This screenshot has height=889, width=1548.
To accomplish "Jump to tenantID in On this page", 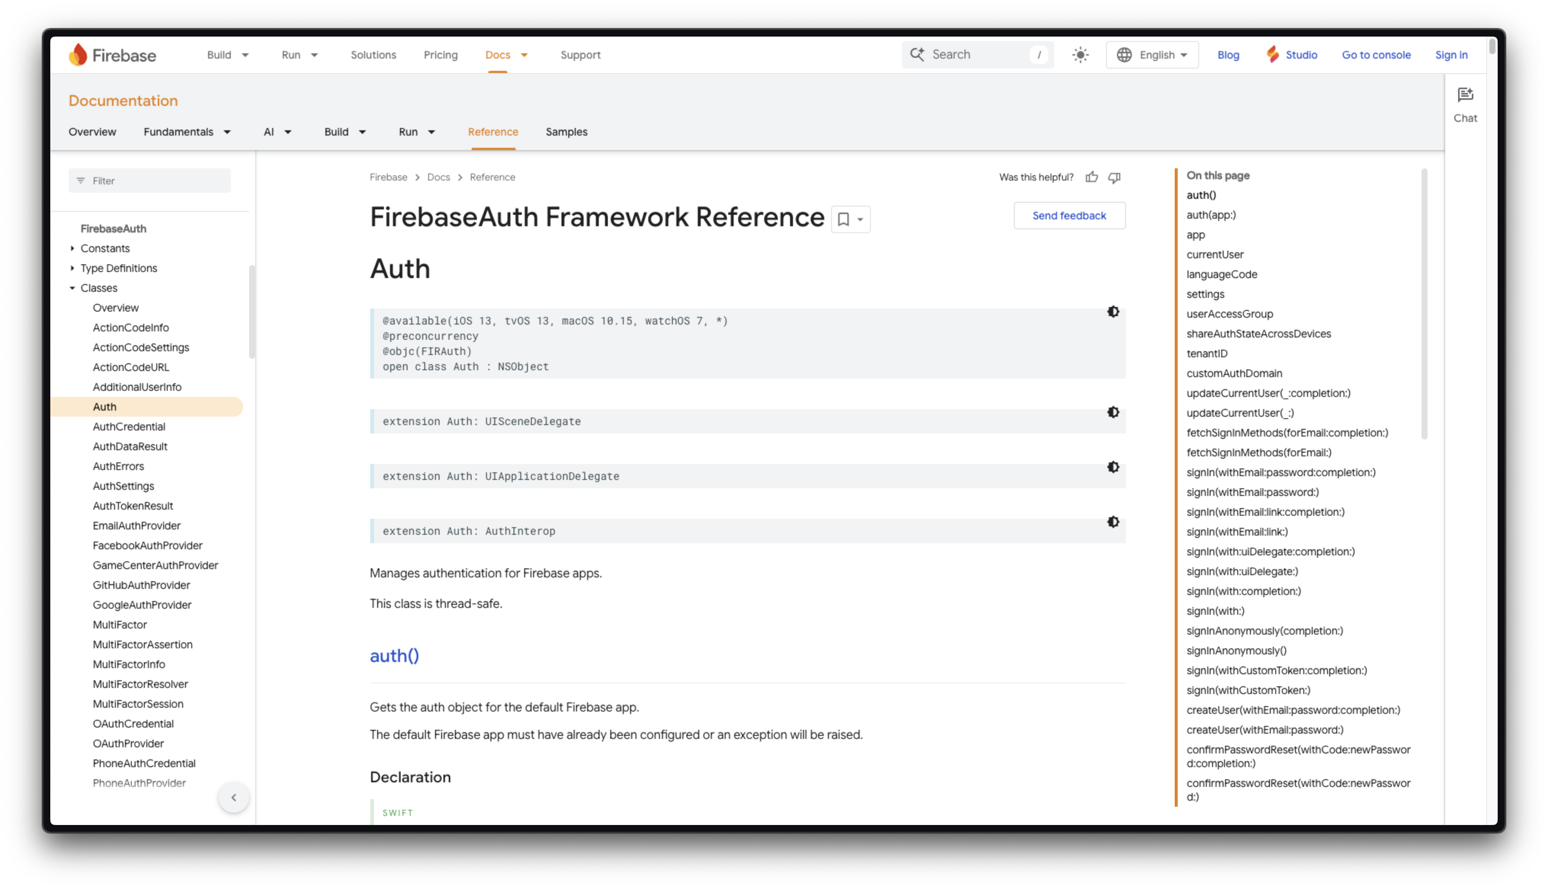I will [1207, 353].
